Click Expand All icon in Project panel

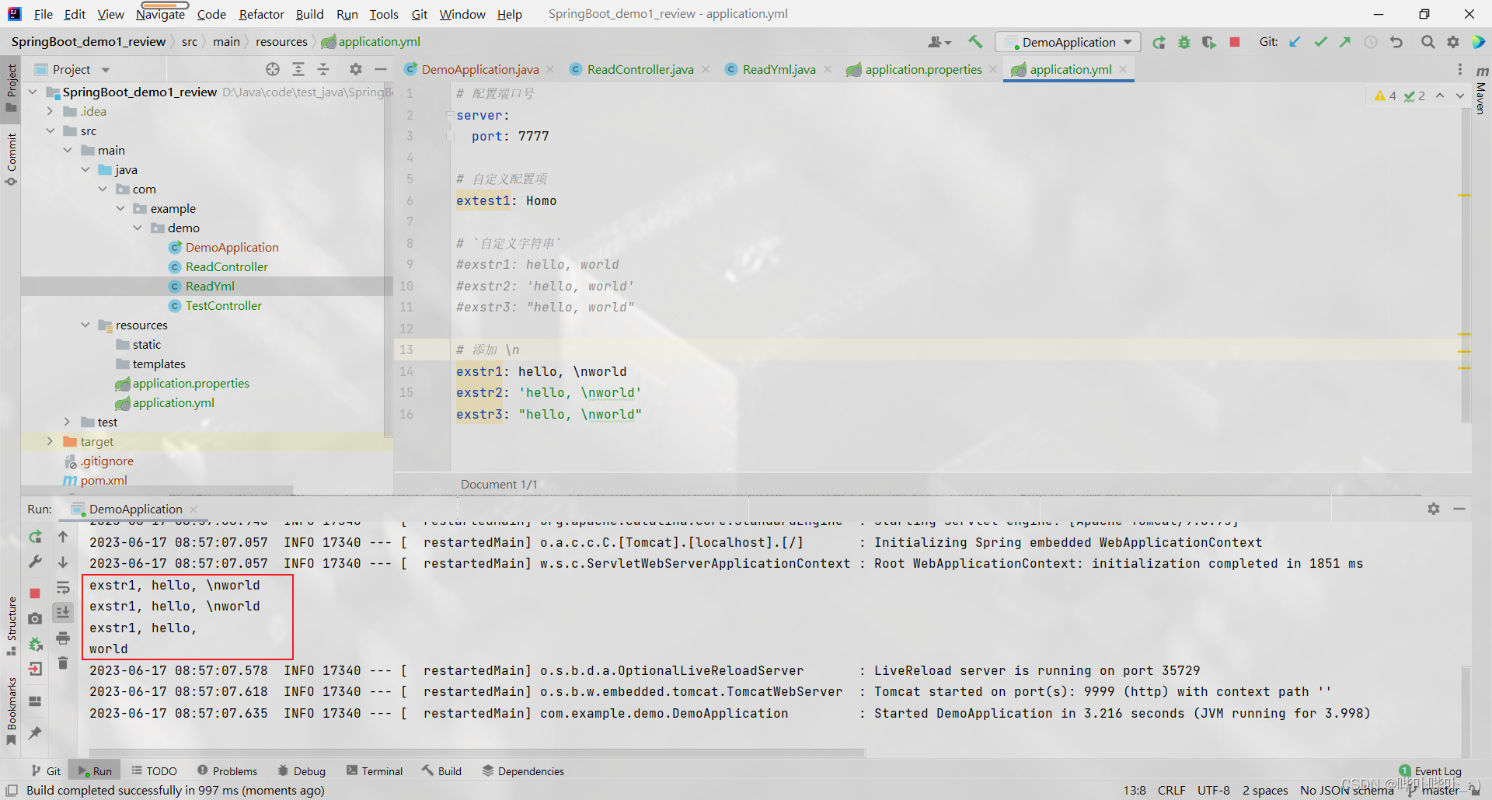pyautogui.click(x=298, y=69)
